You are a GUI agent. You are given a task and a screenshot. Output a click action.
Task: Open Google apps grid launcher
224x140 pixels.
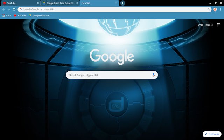click(x=218, y=25)
